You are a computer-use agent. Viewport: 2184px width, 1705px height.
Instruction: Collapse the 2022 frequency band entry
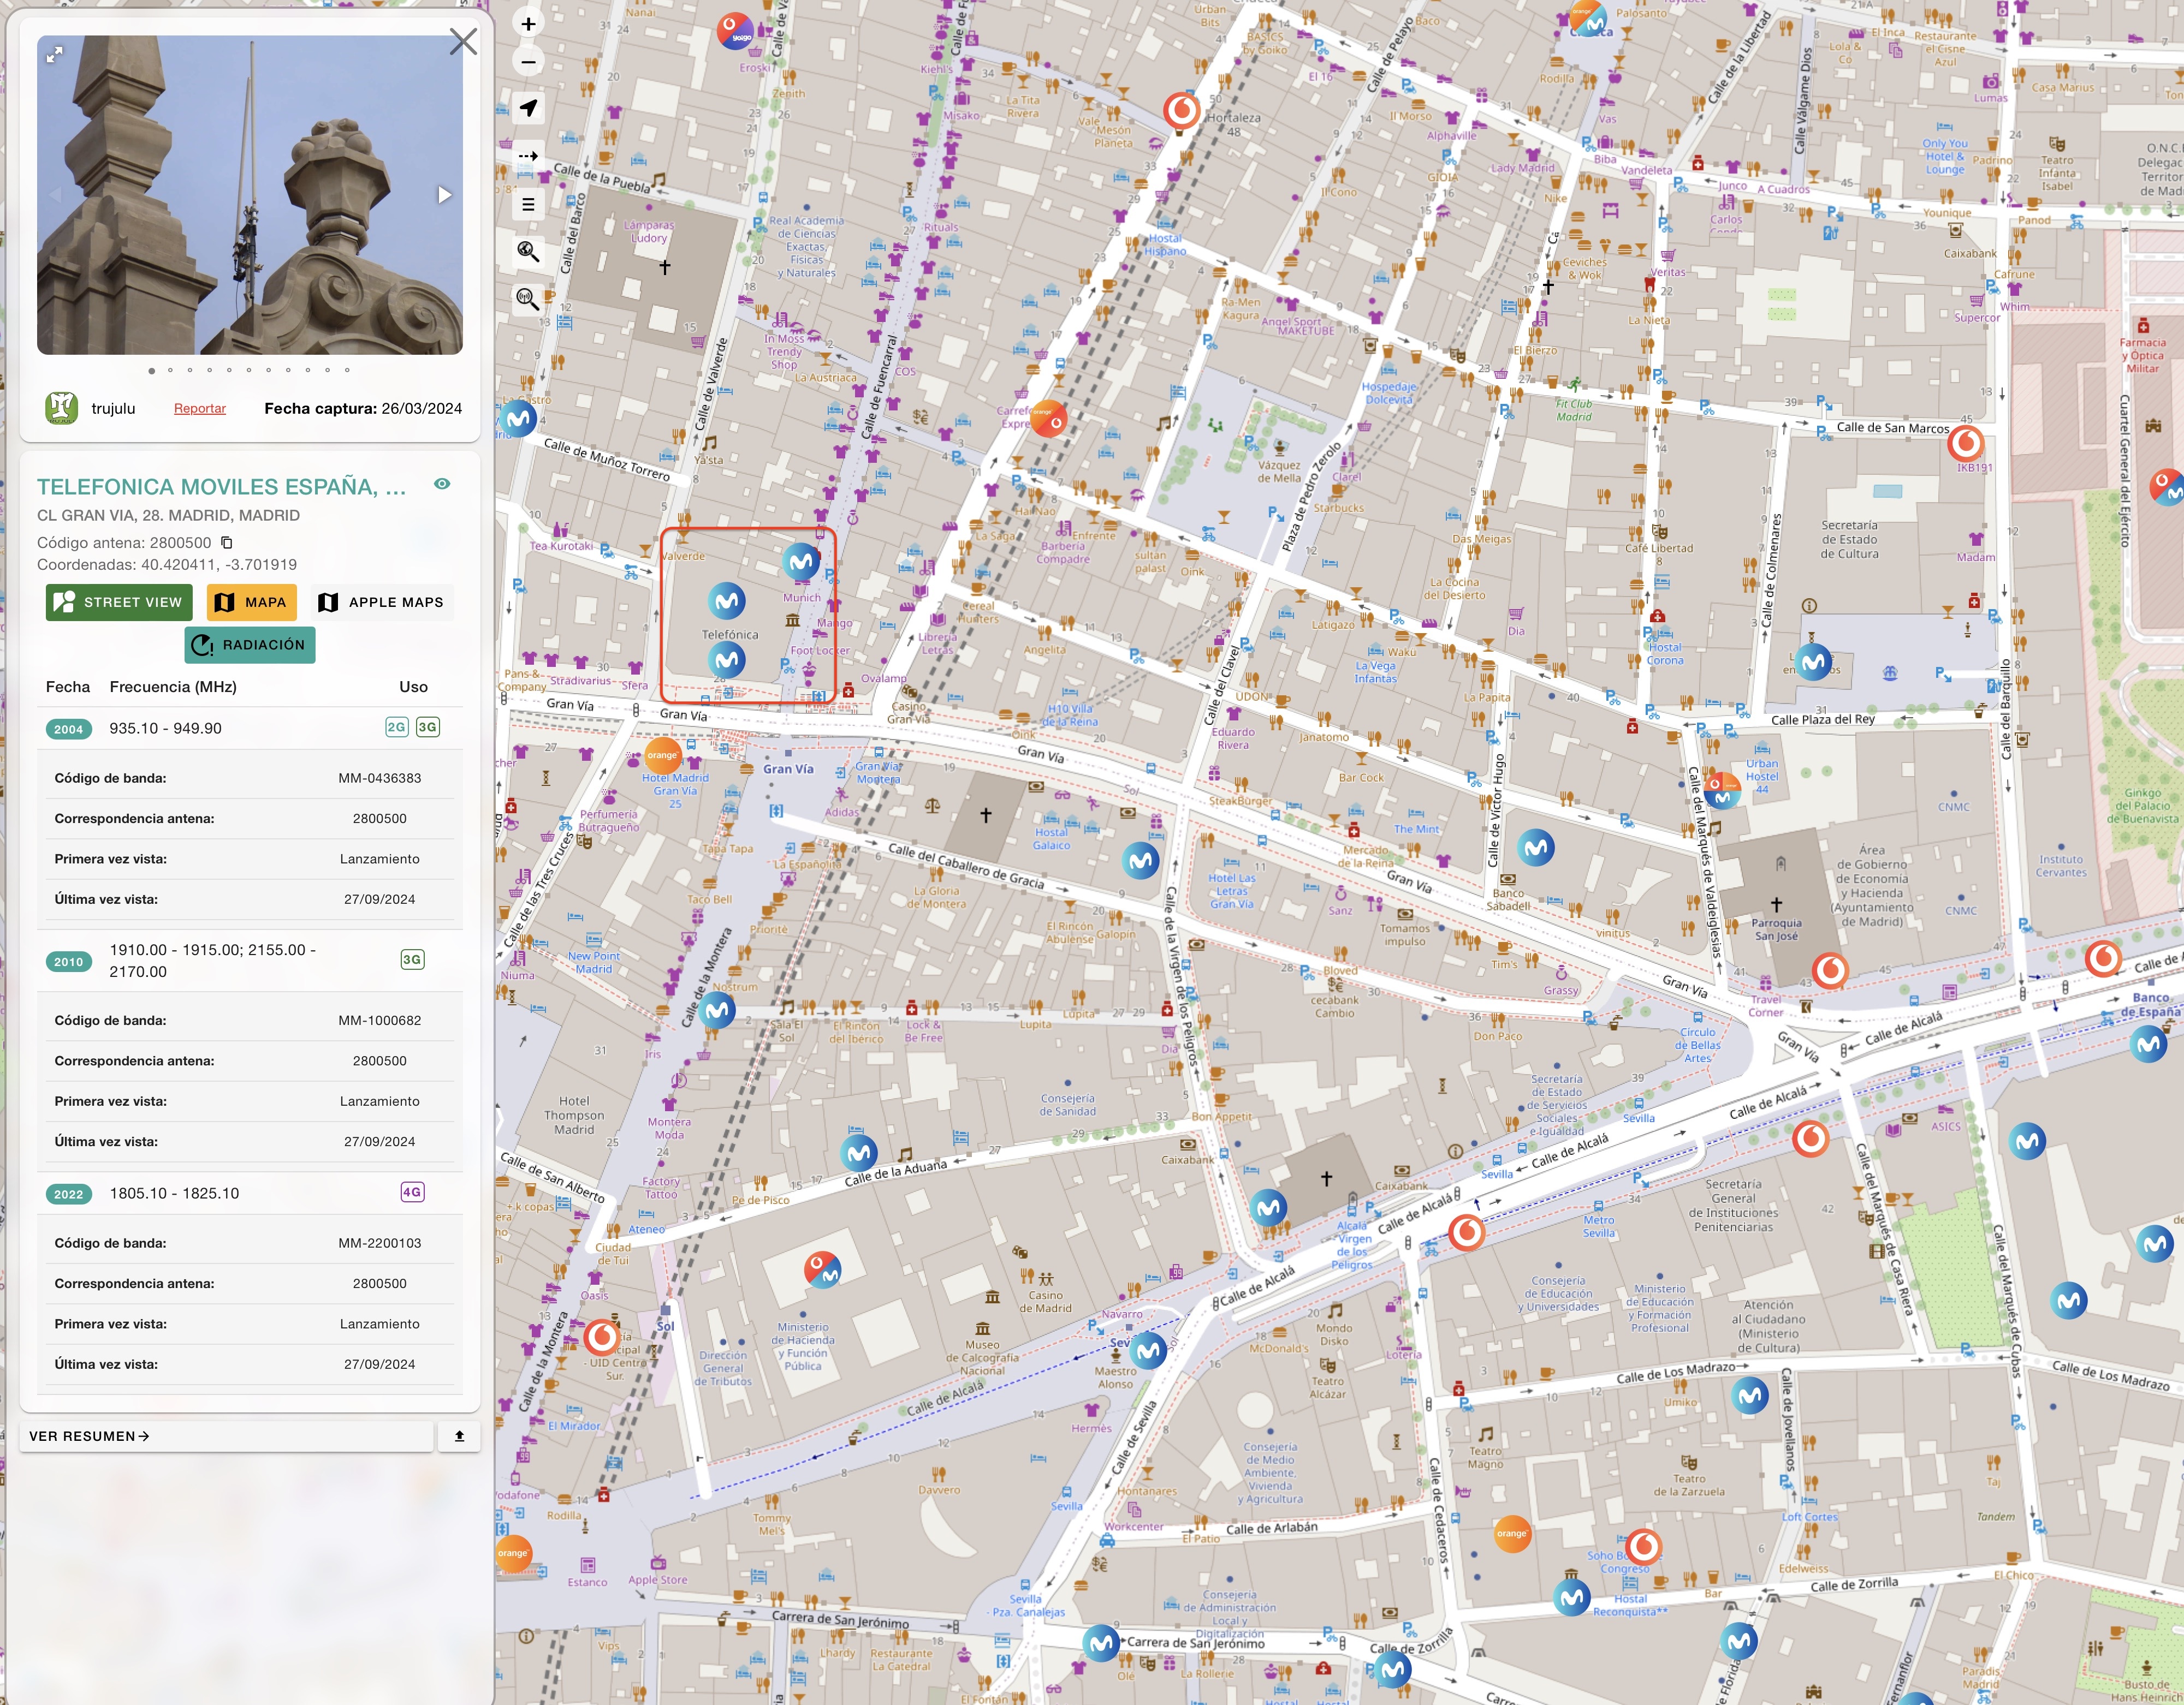250,1193
